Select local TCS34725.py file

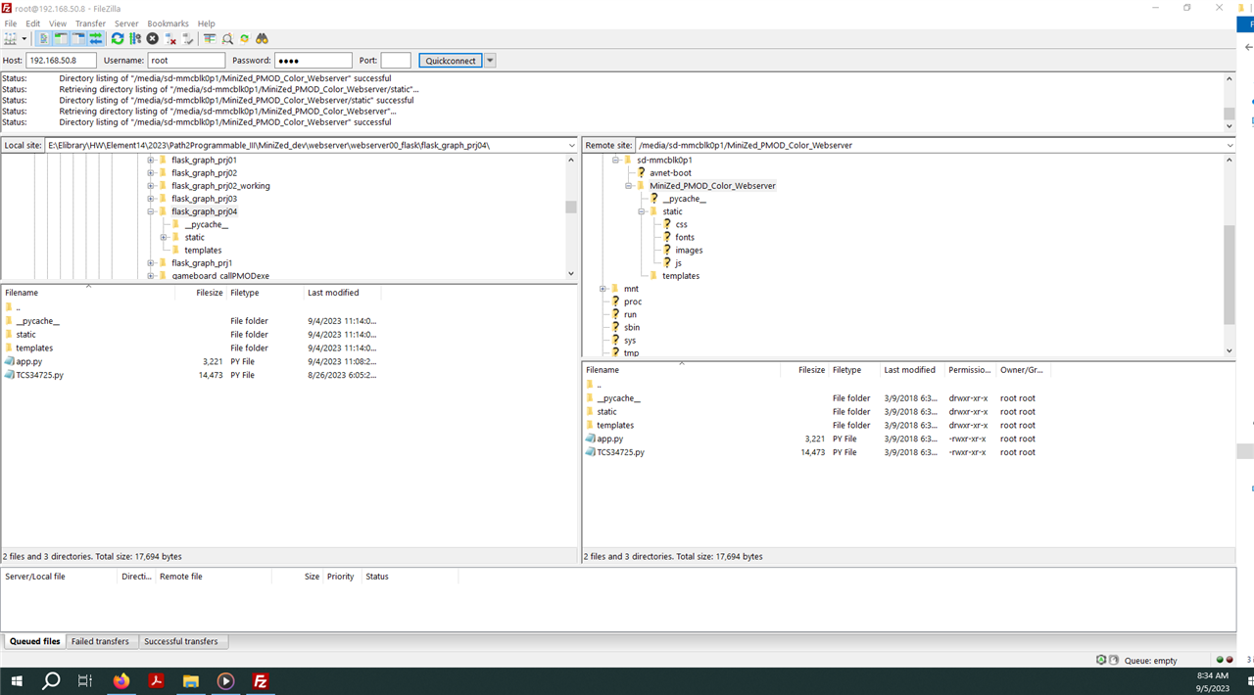(x=39, y=375)
